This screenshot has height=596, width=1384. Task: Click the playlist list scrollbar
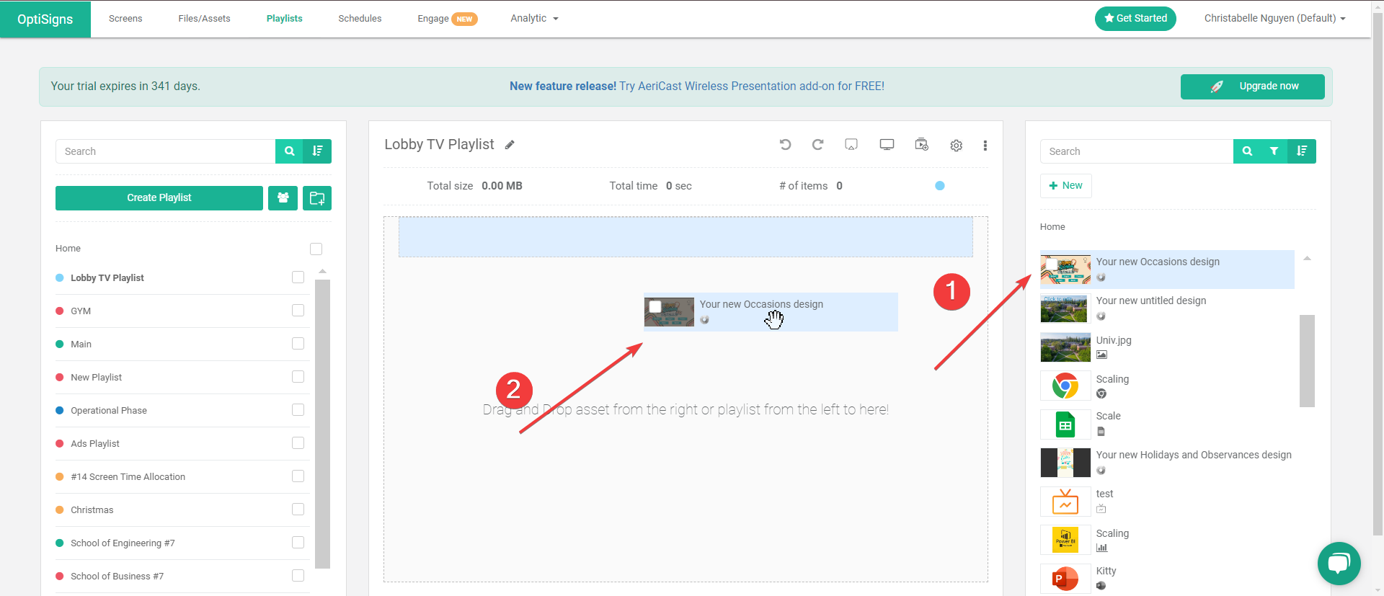pos(322,424)
